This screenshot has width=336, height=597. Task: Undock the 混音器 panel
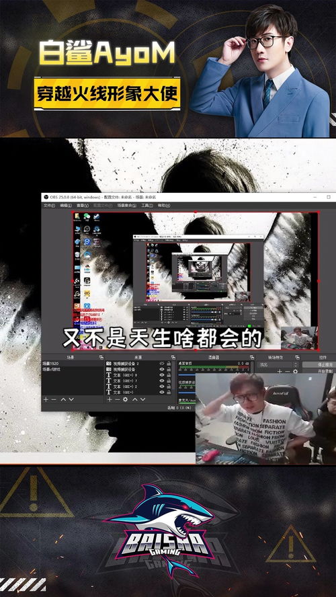(251, 358)
